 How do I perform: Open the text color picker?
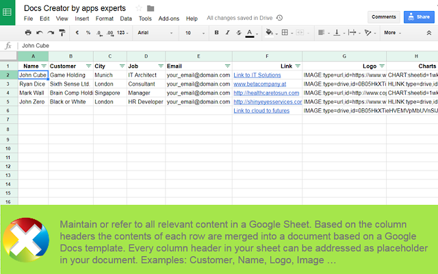pos(250,33)
